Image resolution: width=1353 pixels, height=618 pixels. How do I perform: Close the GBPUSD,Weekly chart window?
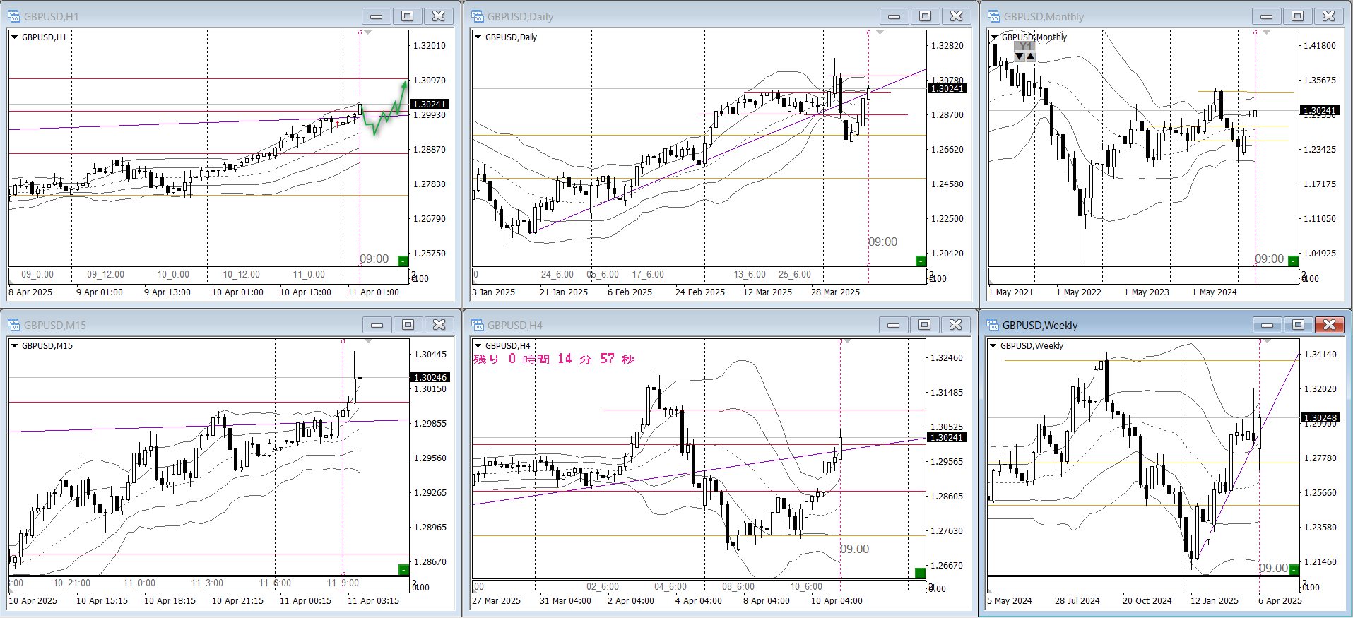point(1330,325)
